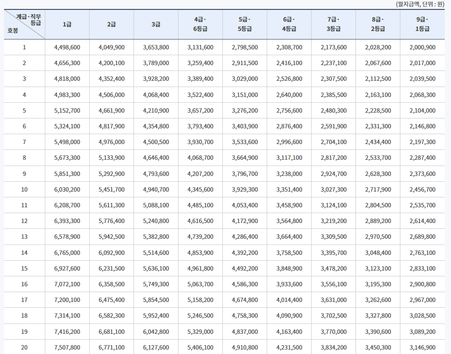Click cell value 7,507,800 in row 20
Screen dimensions: 451x354
tap(68, 346)
